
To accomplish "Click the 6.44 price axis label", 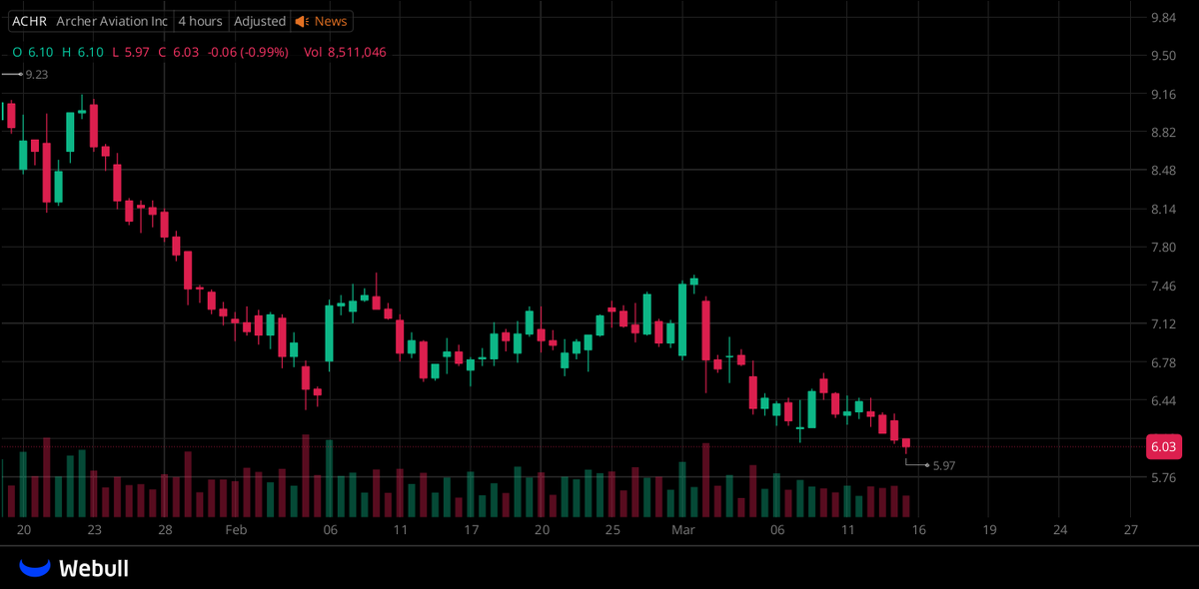I will coord(1162,401).
